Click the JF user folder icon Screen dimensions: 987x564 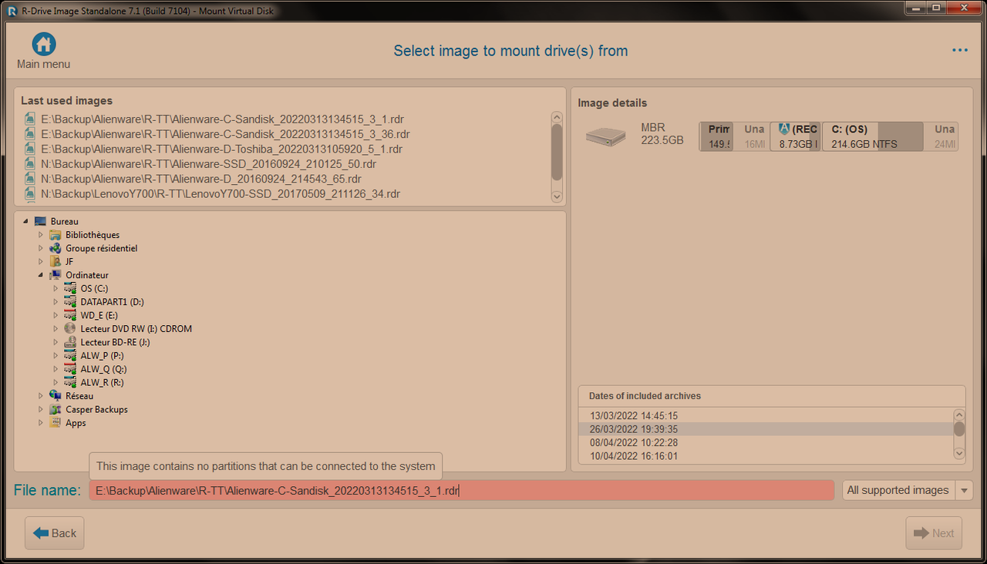[x=56, y=262]
